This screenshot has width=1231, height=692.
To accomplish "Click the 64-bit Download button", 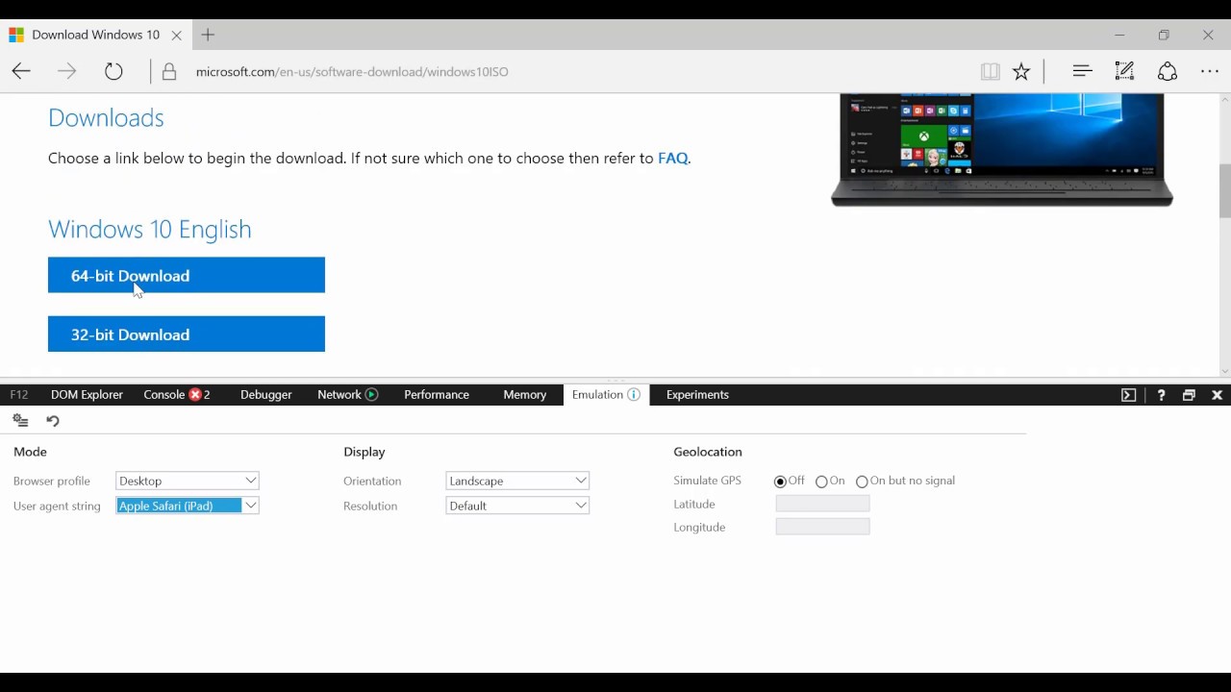I will 187,275.
